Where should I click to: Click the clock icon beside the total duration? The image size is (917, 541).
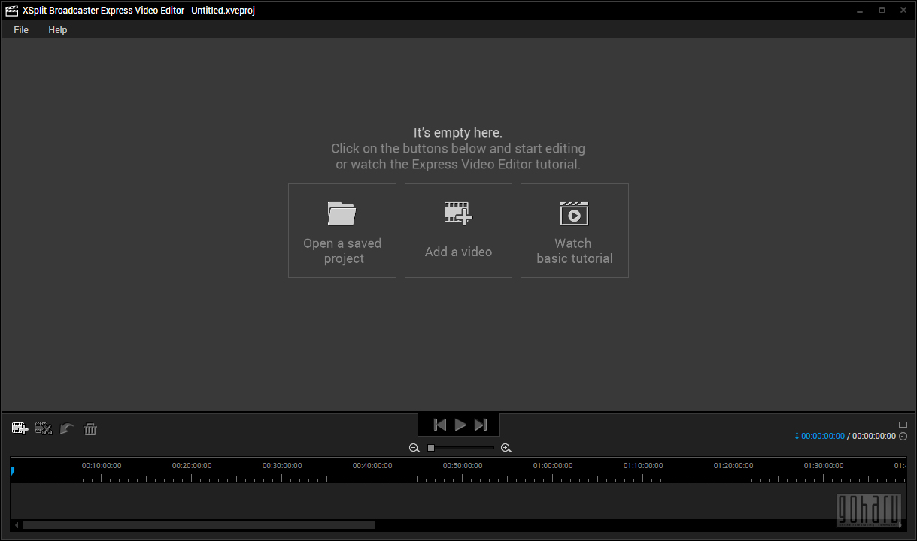[x=903, y=436]
